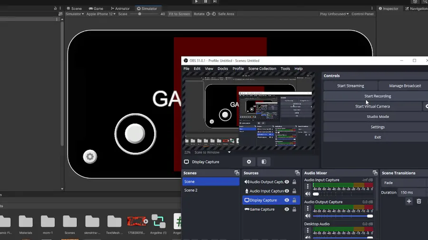Open OBS File menu

coord(186,69)
